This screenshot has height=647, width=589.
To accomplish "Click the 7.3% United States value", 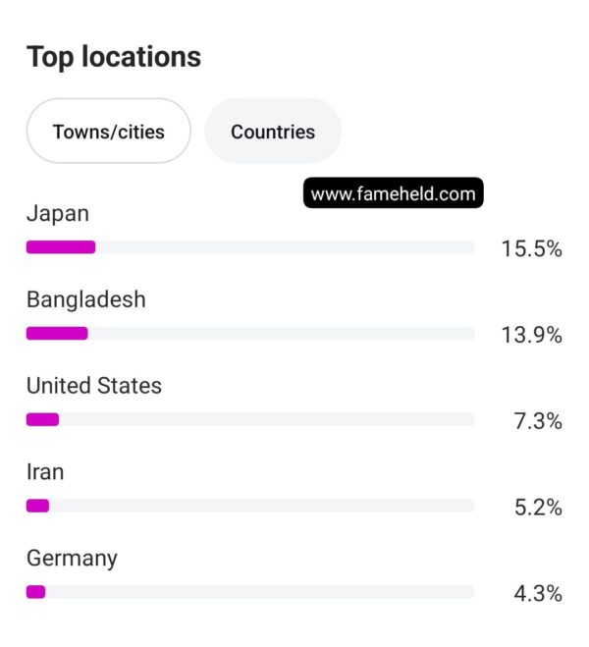I will coord(538,422).
